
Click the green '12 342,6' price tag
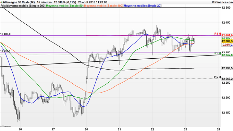pos(227,55)
